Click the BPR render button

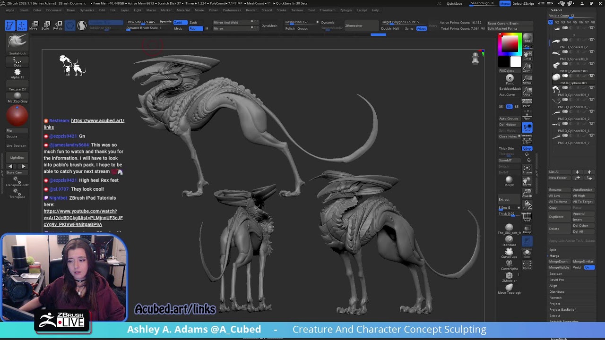click(527, 38)
